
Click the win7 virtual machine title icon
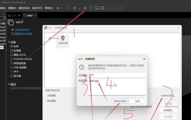(11, 22)
